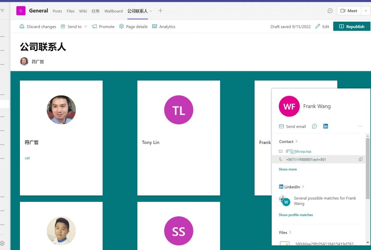Image resolution: width=371 pixels, height=250 pixels.
Task: Click the WF avatar in Frank Wang's profile card
Action: (x=289, y=106)
